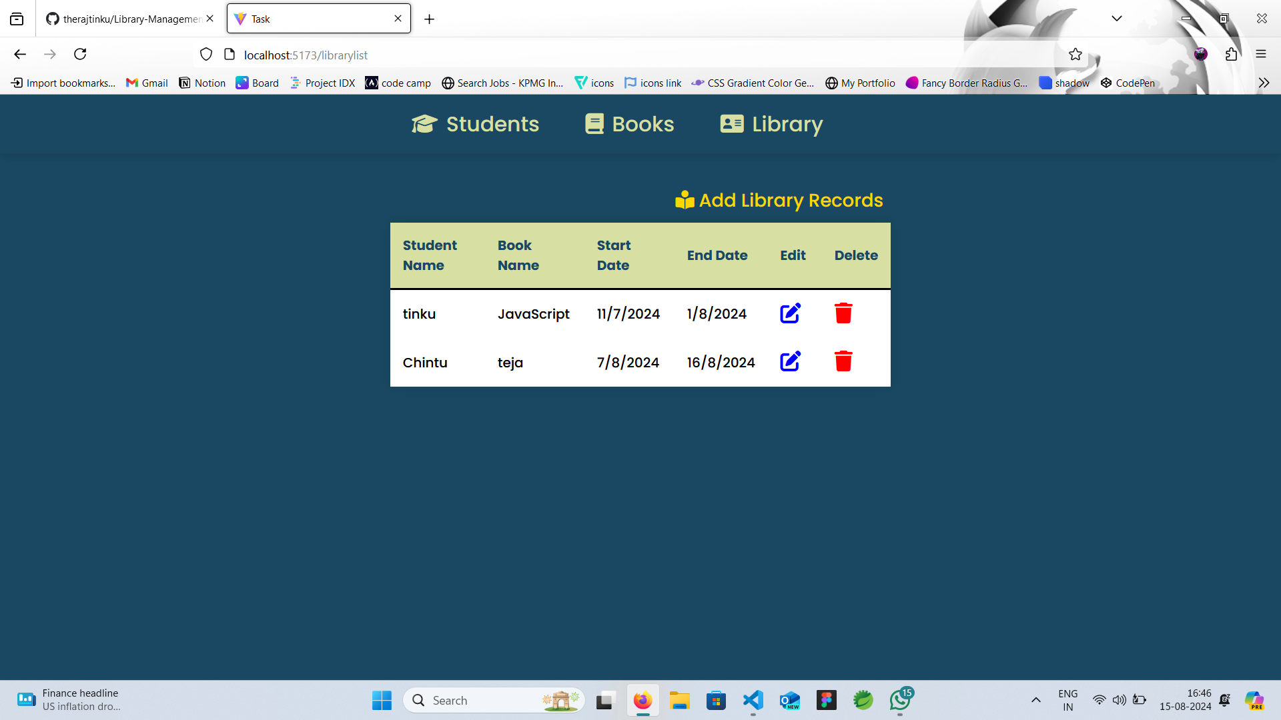This screenshot has height=720, width=1281.
Task: Switch to GitHub Library-Management tab
Action: click(127, 19)
